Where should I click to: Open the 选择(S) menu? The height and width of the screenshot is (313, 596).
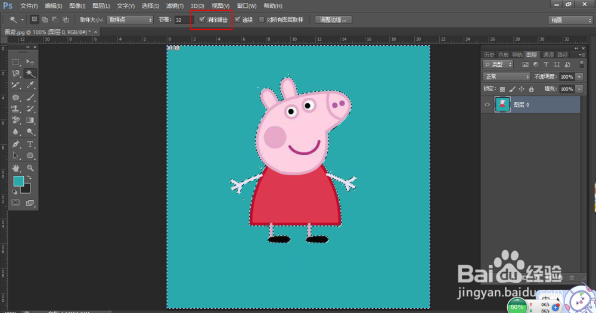point(150,6)
